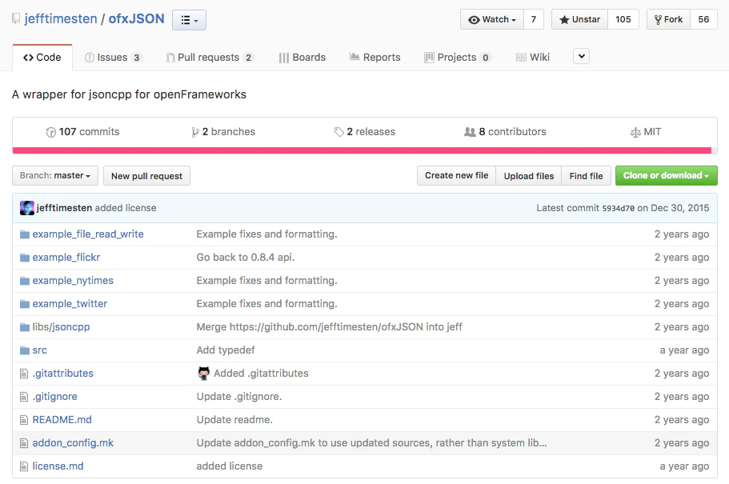Open the Branch: master dropdown
The height and width of the screenshot is (484, 729).
(x=55, y=176)
